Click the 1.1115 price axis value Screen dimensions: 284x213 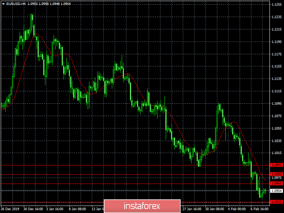click(x=277, y=91)
